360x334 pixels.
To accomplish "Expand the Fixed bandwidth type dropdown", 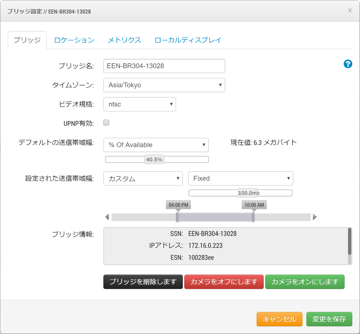I will 240,179.
